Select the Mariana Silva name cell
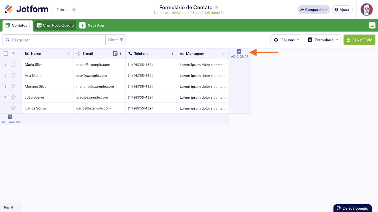This screenshot has width=378, height=212. (48, 86)
